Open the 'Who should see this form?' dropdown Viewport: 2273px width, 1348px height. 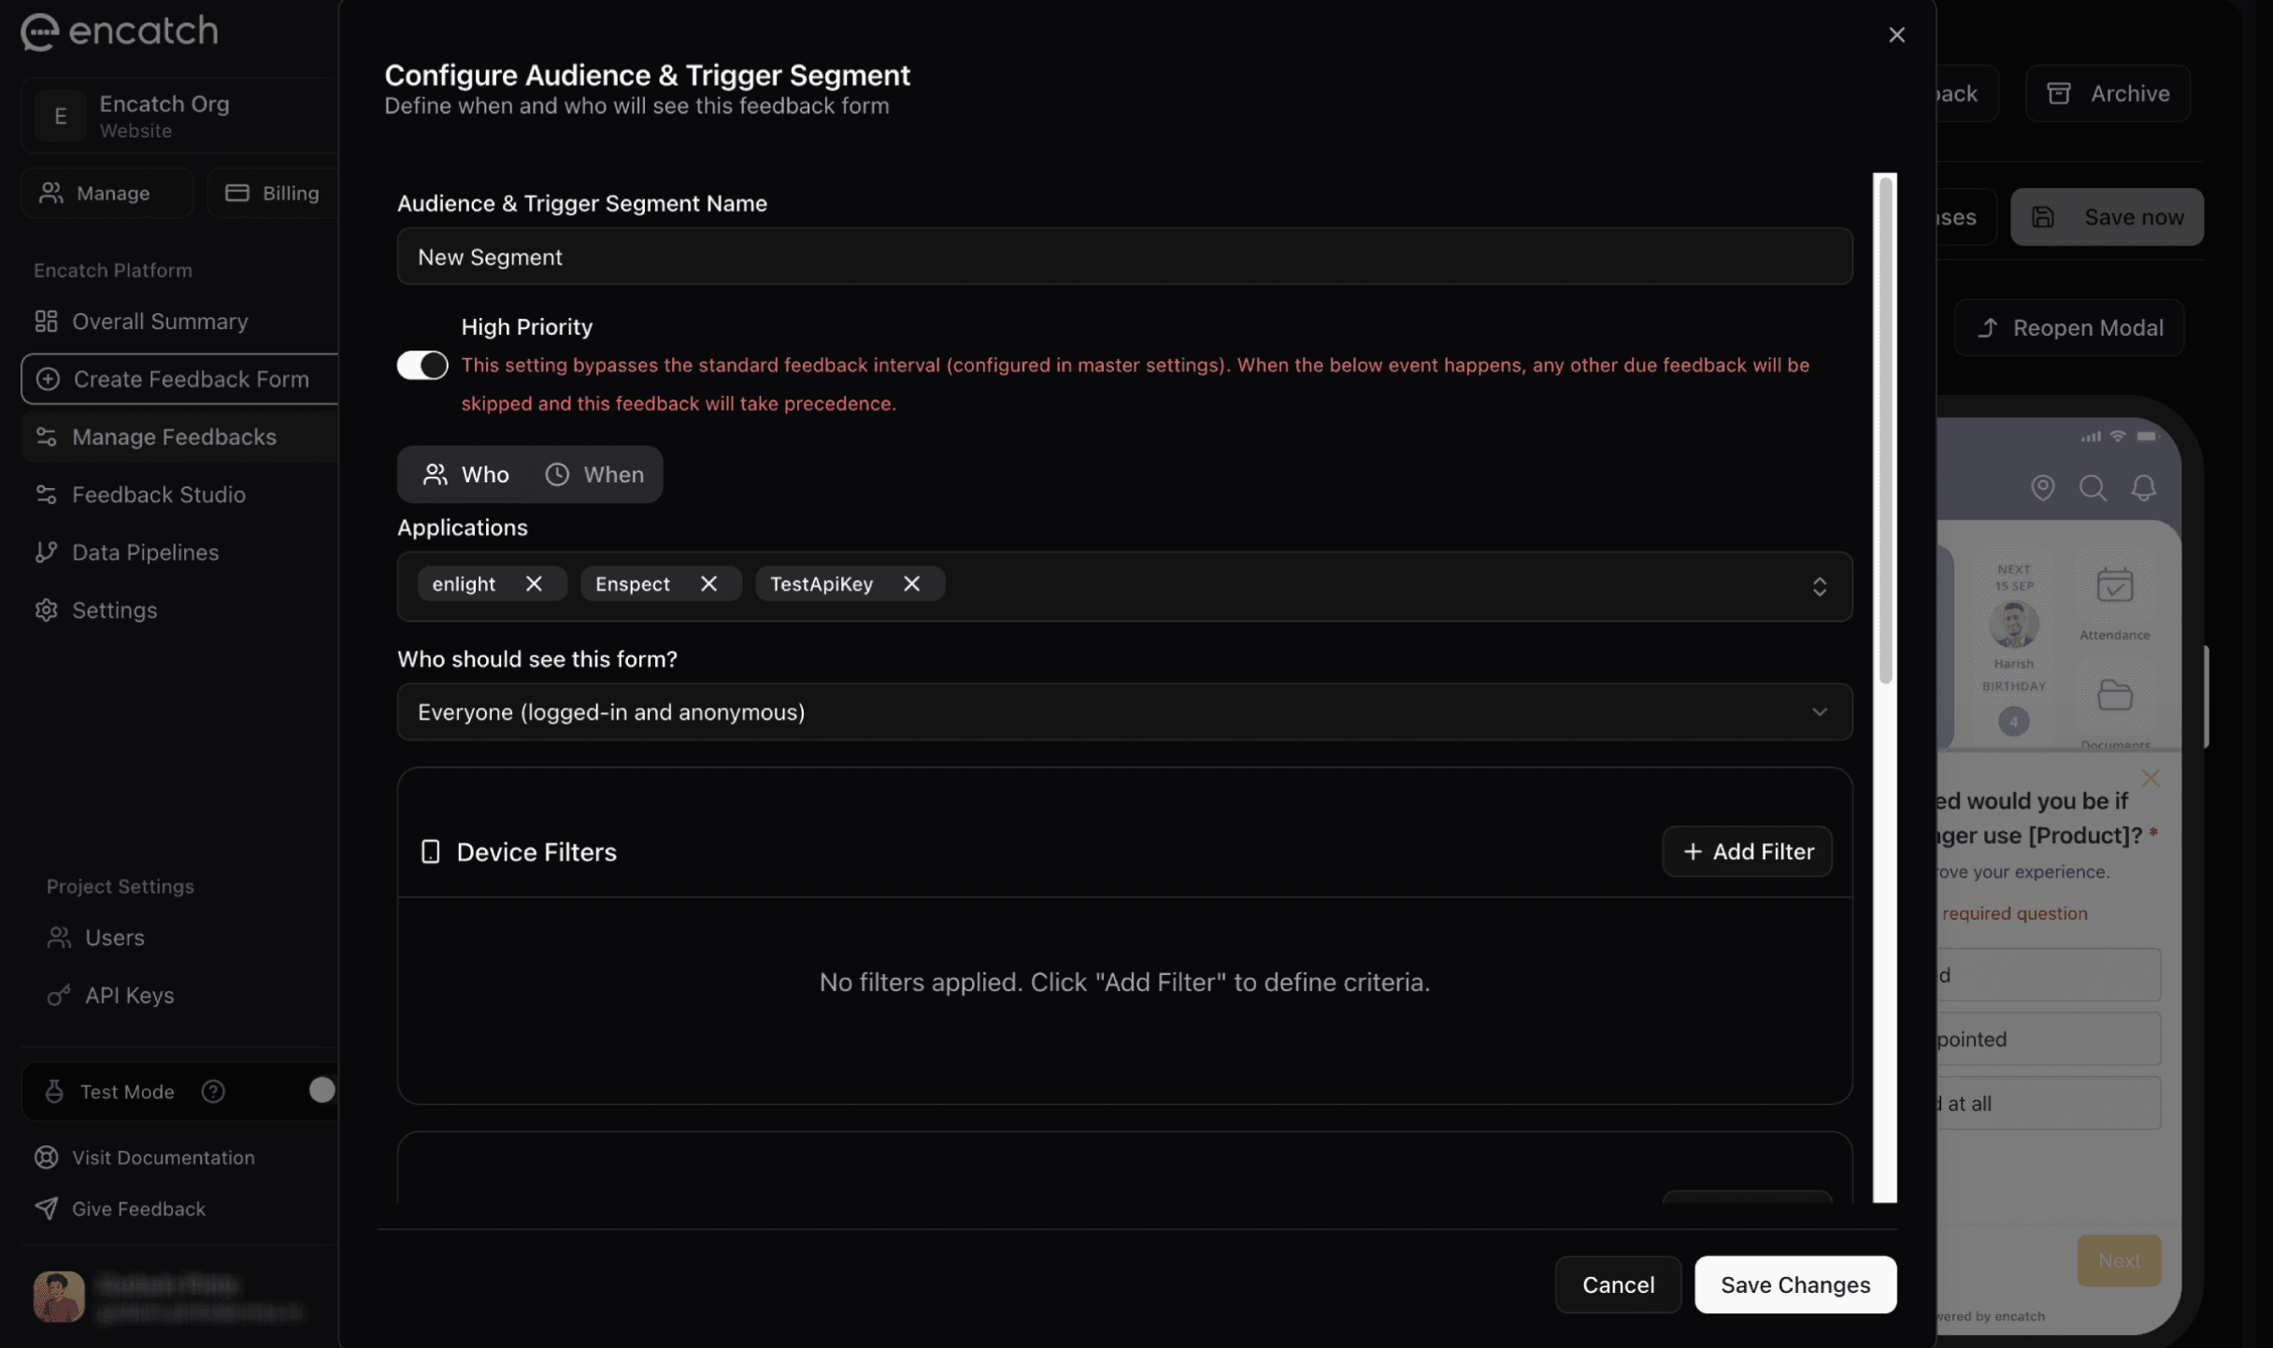coord(1124,712)
